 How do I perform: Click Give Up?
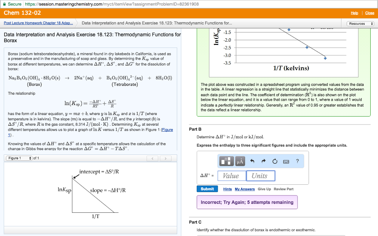pos(264,189)
